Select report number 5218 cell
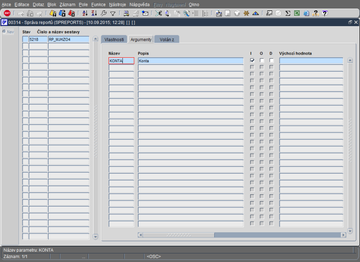The width and height of the screenshot is (360, 262). pyautogui.click(x=38, y=39)
